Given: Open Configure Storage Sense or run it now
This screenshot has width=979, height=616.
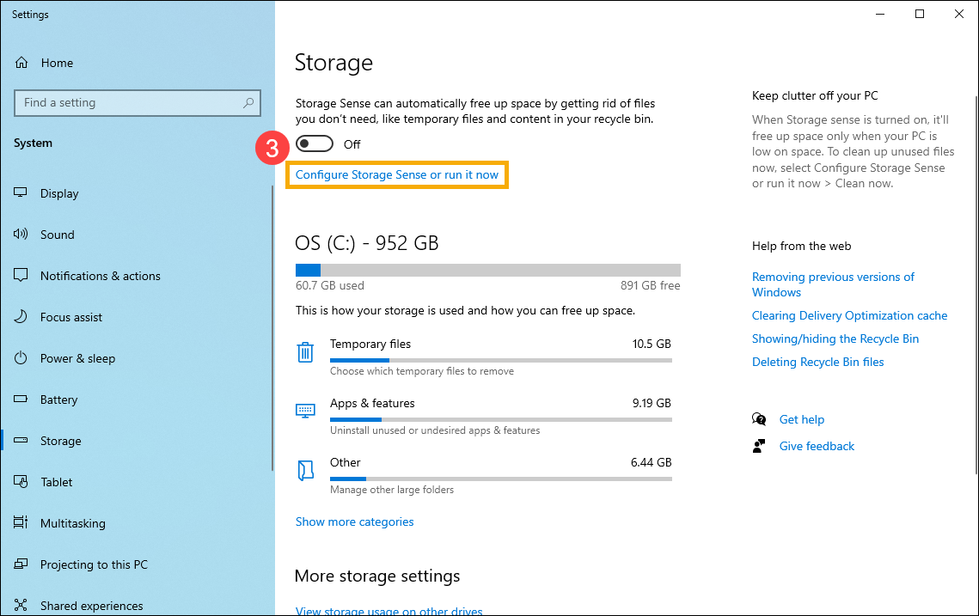Looking at the screenshot, I should point(397,174).
